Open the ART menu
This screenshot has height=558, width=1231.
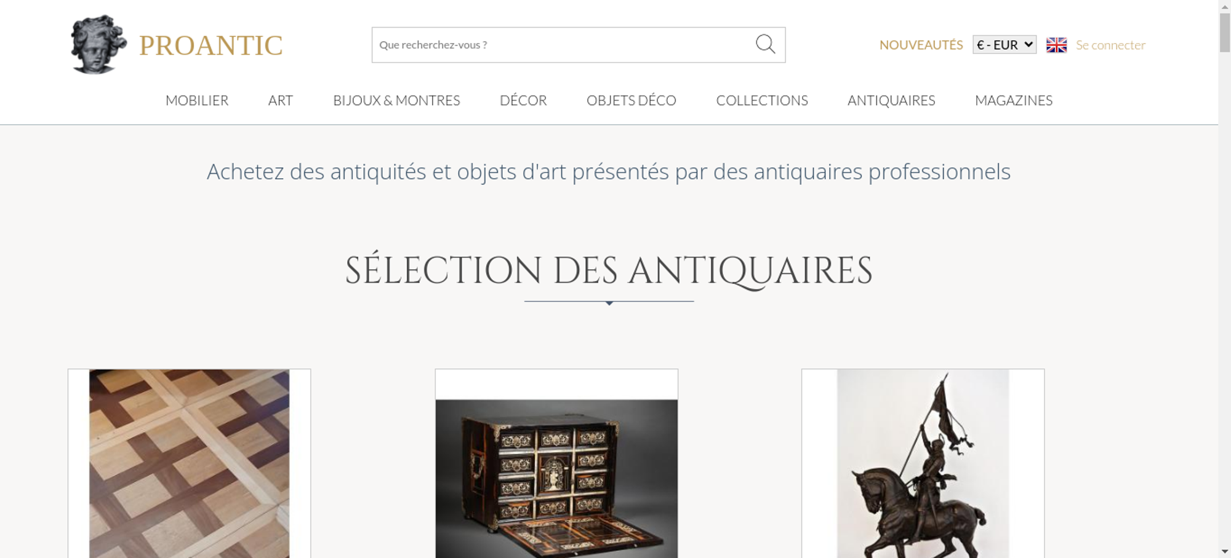[281, 100]
